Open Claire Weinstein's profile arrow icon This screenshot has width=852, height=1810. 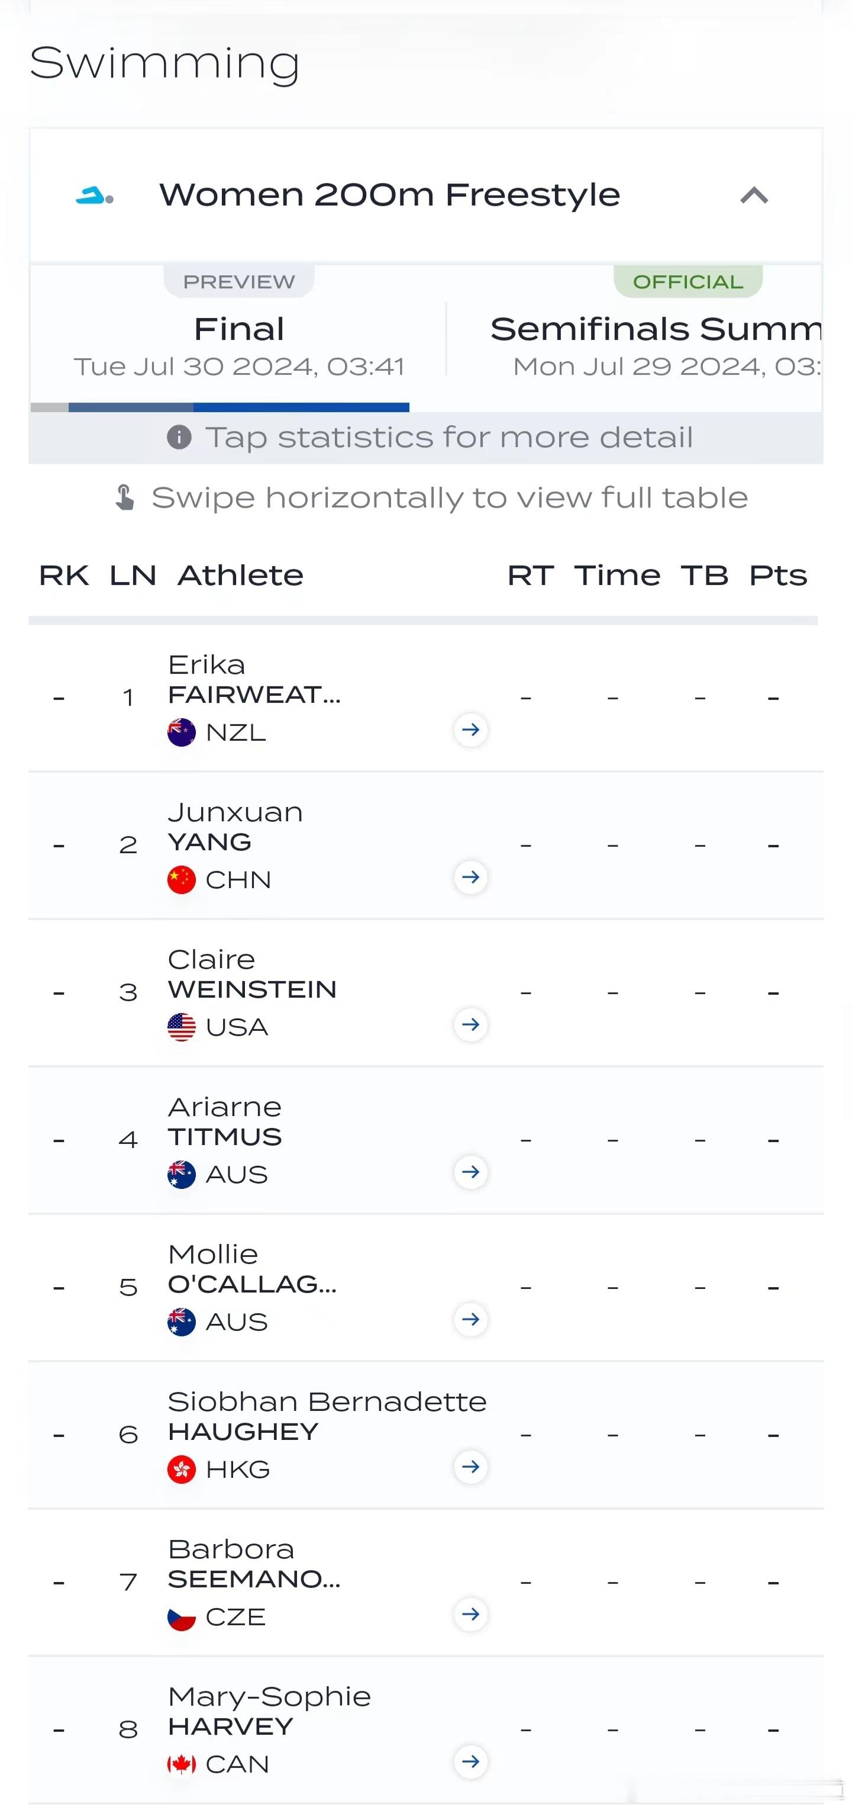point(470,1024)
